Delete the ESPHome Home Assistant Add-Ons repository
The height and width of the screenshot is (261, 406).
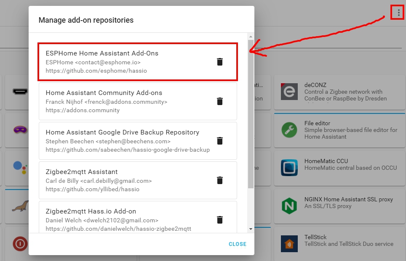pos(219,62)
